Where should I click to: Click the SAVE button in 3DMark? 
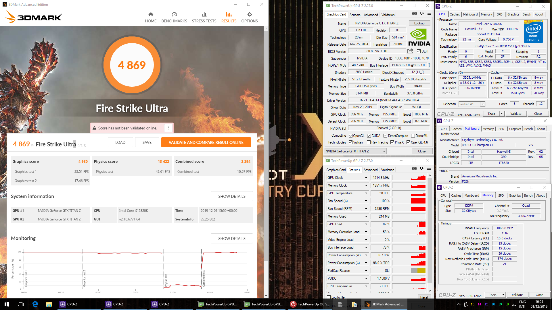tap(147, 142)
